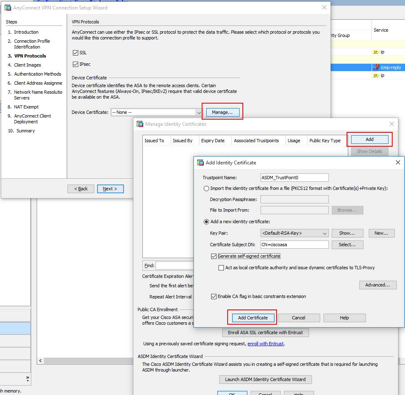This screenshot has width=405, height=395.
Task: Select the Authentication Methods step
Action: pos(37,74)
